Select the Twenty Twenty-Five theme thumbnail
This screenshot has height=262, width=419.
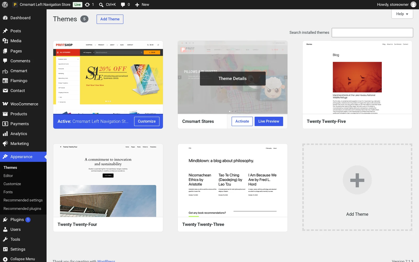point(357,77)
